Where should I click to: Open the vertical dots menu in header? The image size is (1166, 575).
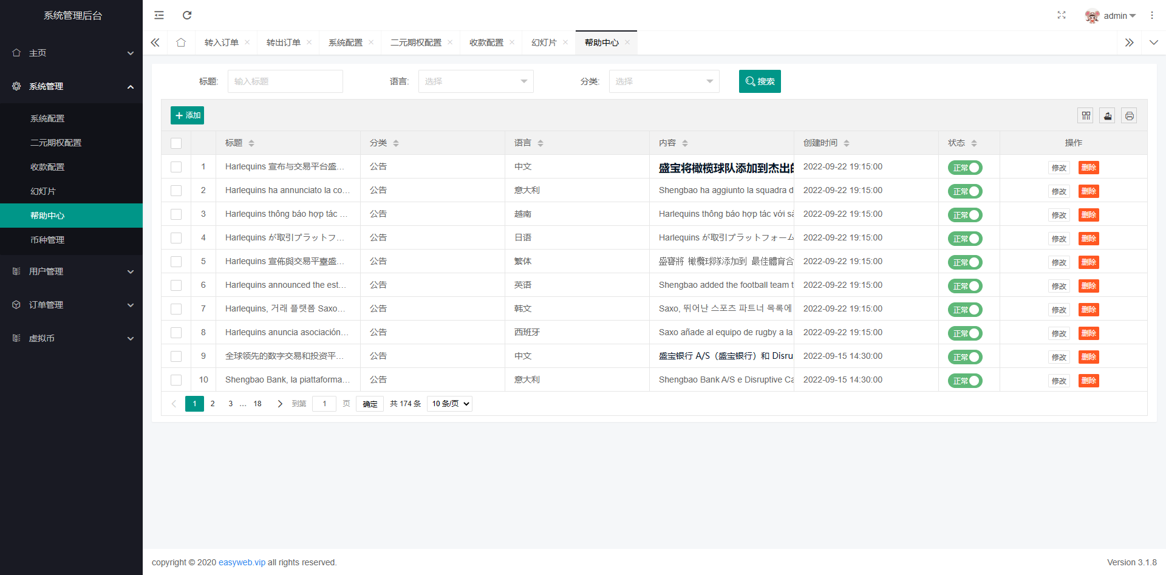point(1152,15)
